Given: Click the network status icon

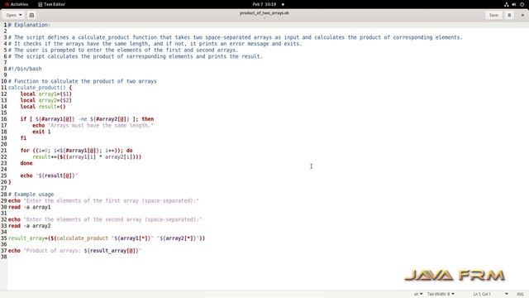Looking at the screenshot, I should (506, 4).
